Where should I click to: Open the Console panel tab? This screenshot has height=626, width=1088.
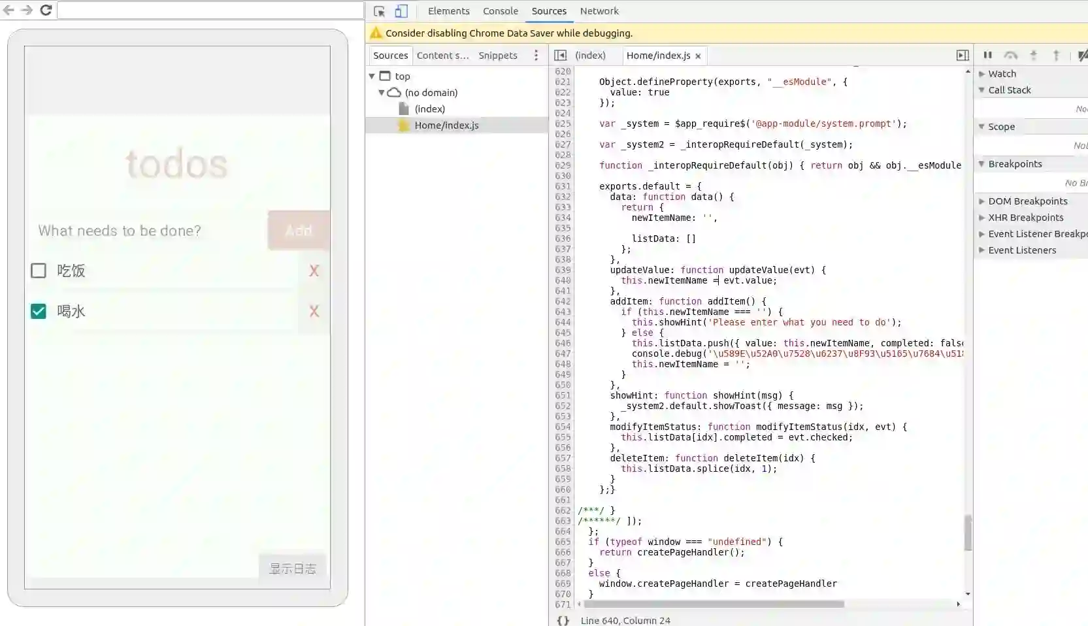(501, 11)
